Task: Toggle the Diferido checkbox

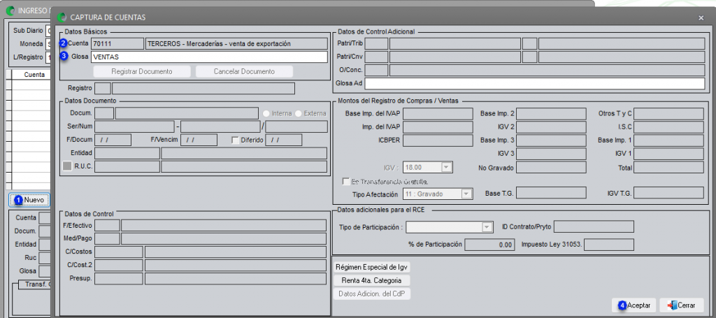Action: [x=236, y=140]
